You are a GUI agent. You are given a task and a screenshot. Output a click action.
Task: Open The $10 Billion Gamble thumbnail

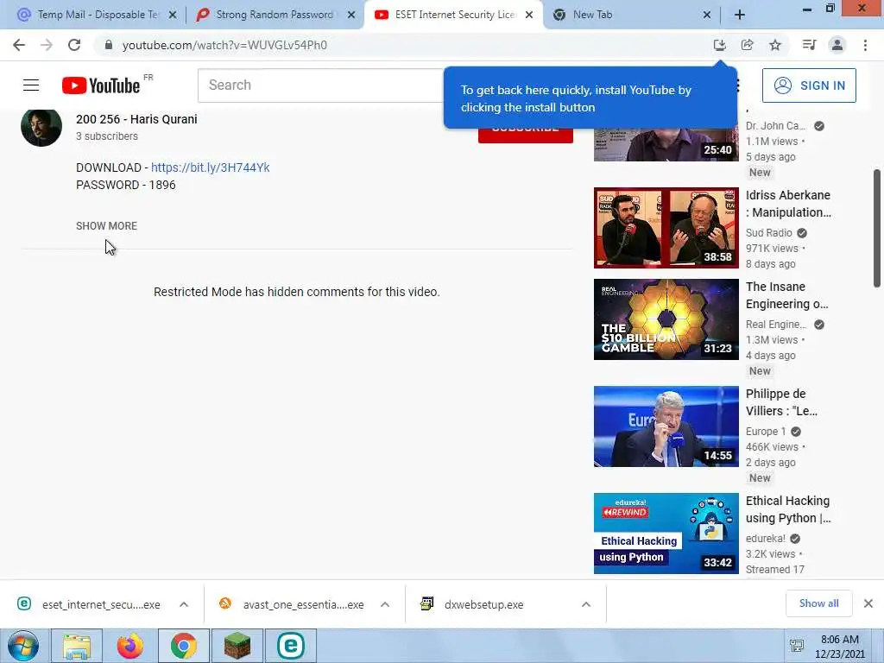pos(666,319)
